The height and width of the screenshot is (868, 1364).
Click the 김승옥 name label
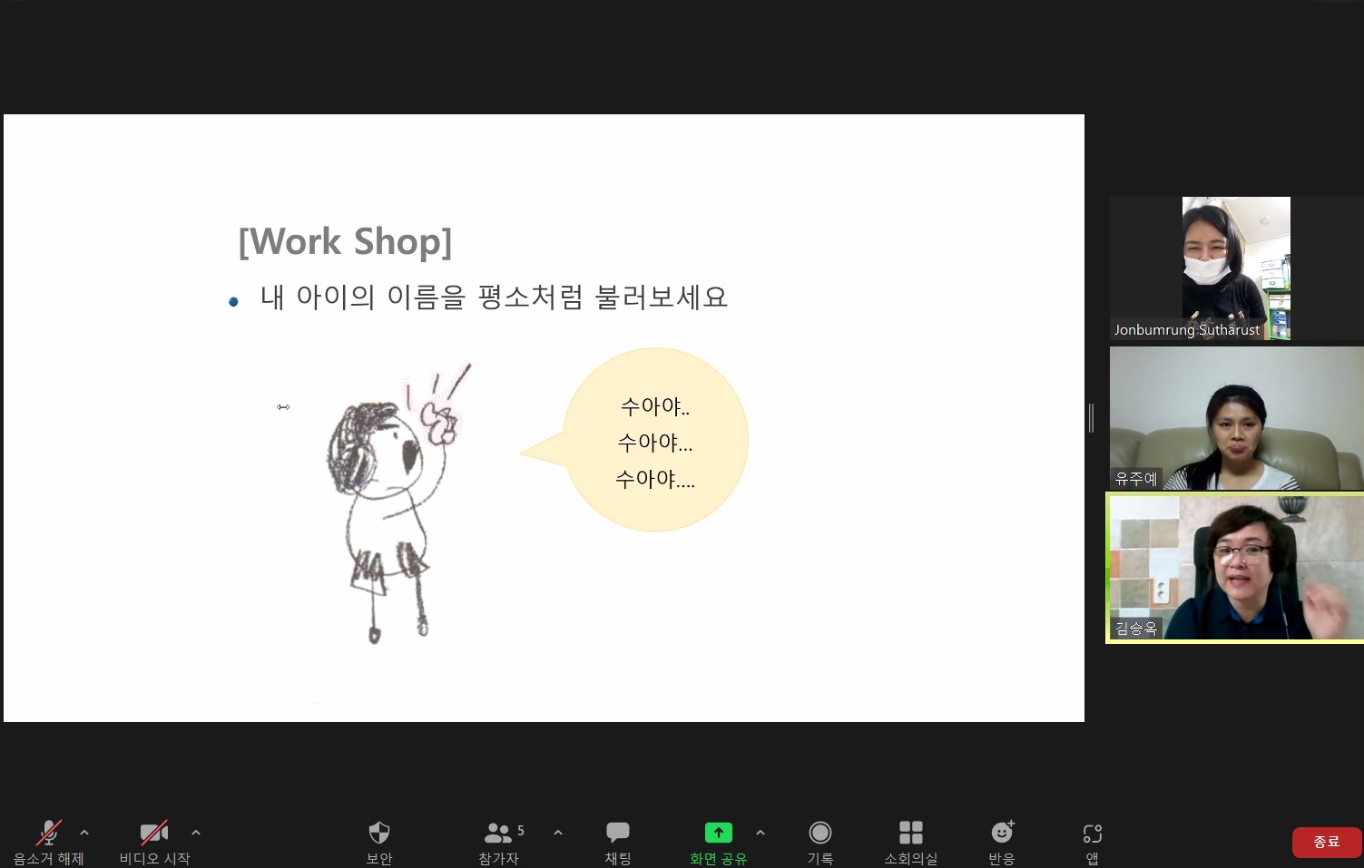click(1136, 629)
